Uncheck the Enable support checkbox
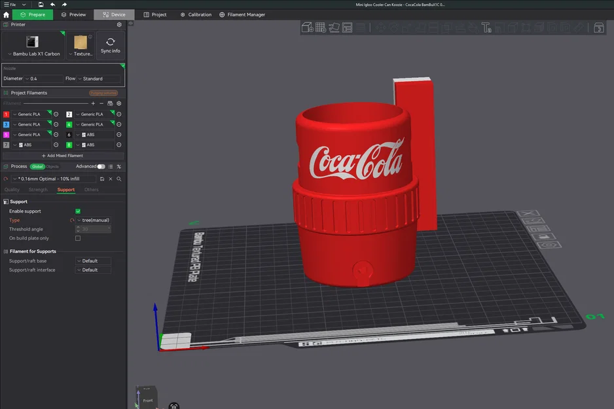The height and width of the screenshot is (409, 614). 78,211
